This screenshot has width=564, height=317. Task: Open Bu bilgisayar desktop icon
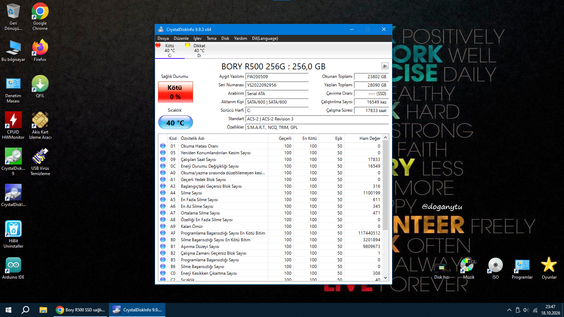click(13, 50)
